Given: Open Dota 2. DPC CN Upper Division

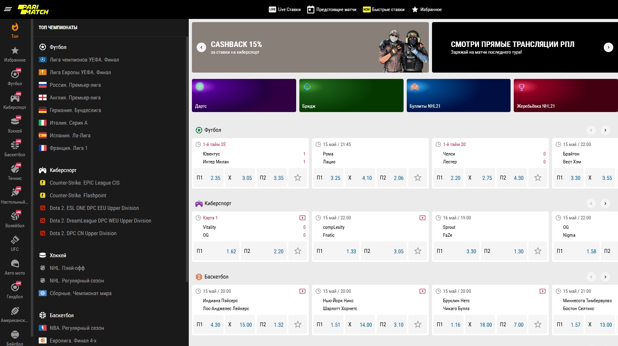Looking at the screenshot, I should [78, 234].
